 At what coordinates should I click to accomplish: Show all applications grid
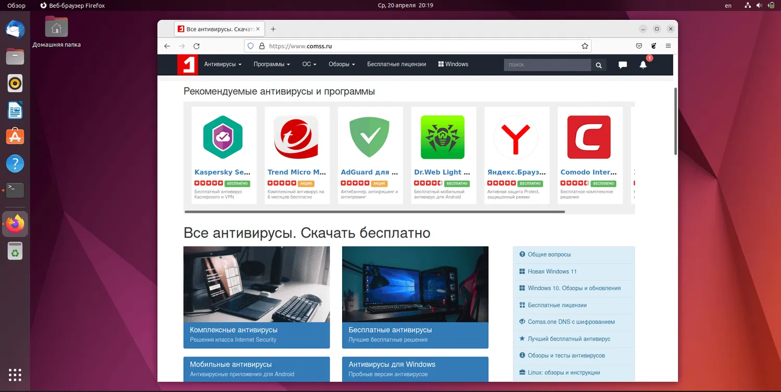pos(15,374)
